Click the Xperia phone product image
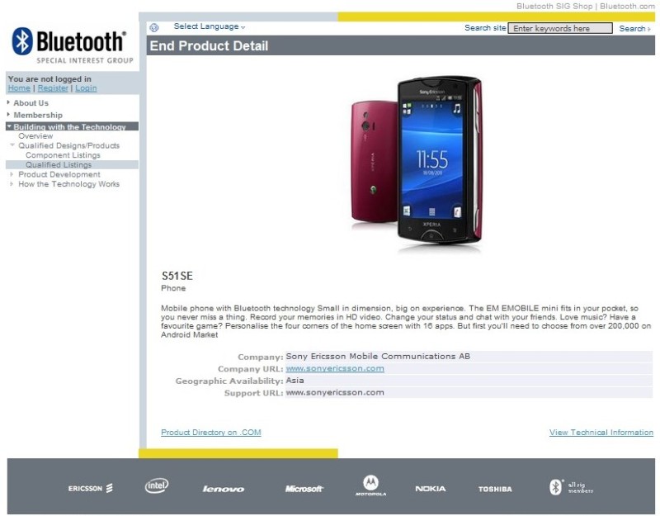This screenshot has width=660, height=516. point(417,162)
